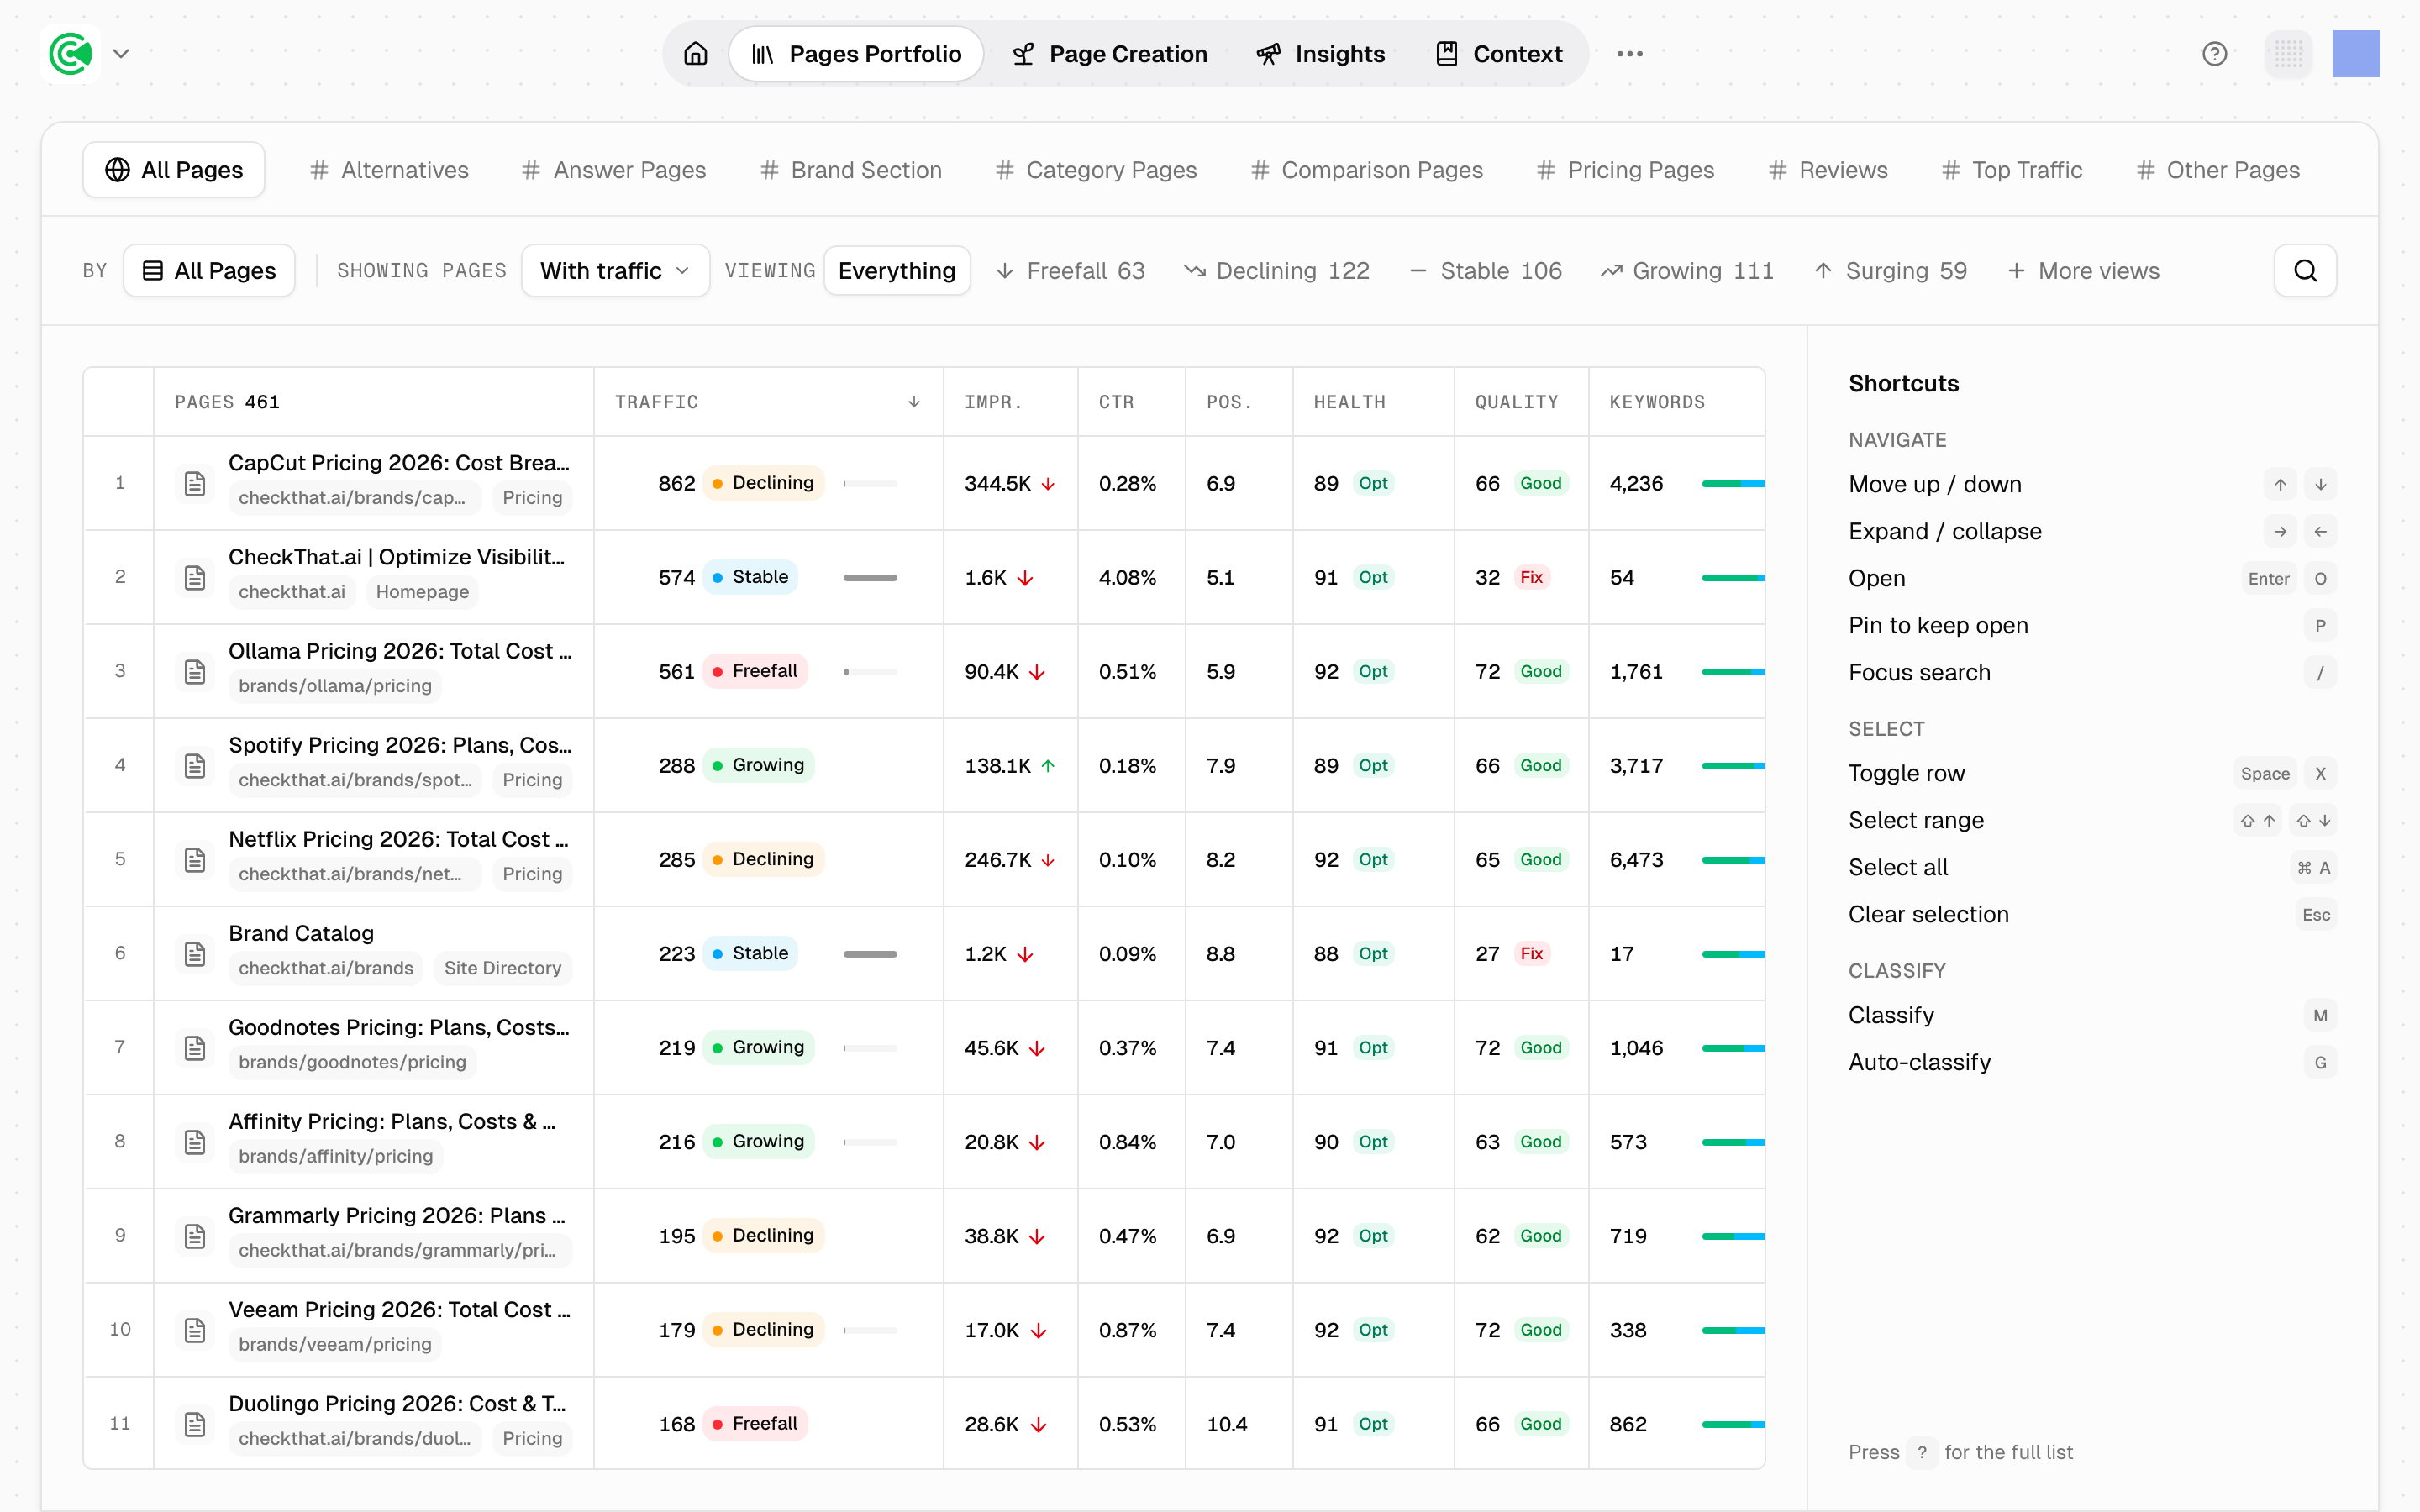Image resolution: width=2420 pixels, height=1512 pixels.
Task: Select the Everything viewing option
Action: (897, 271)
